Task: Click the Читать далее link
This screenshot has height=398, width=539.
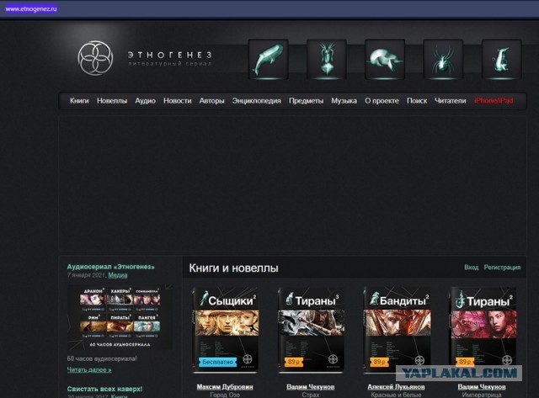Action: coord(89,370)
